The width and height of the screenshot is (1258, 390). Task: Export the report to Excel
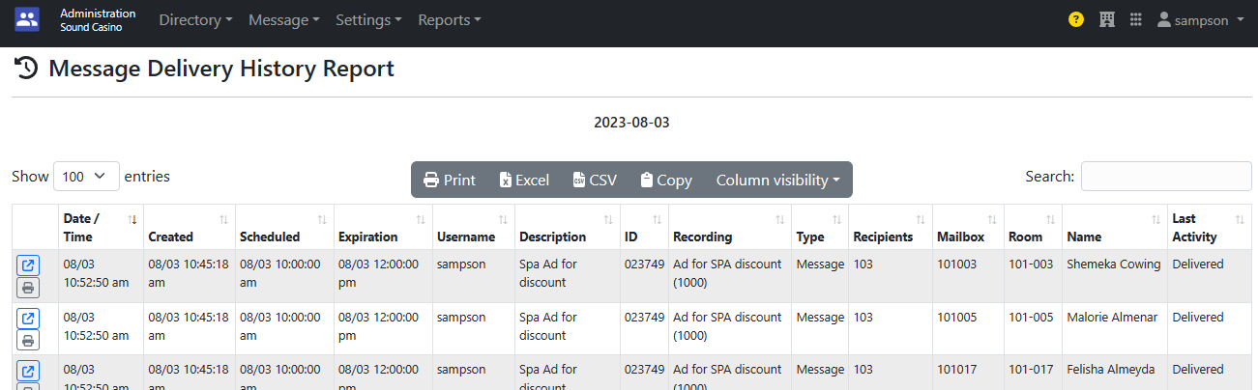pos(524,180)
